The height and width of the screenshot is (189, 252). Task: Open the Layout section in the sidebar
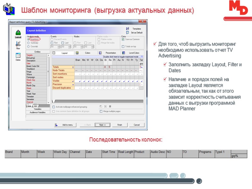18,34
